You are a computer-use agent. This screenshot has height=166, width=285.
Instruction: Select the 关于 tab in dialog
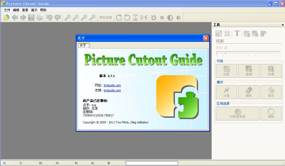coord(83,46)
